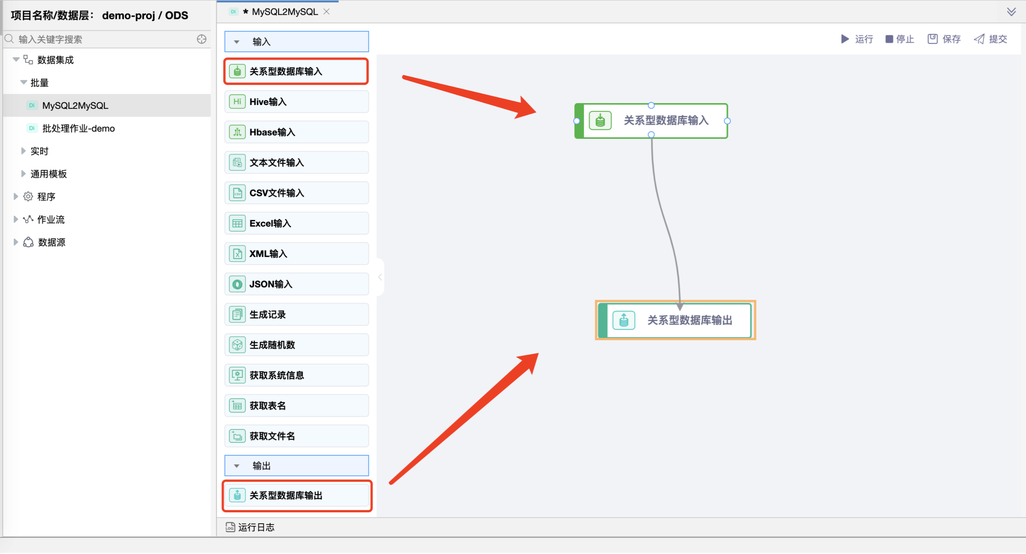Select the 关系型数据库输入 component
The height and width of the screenshot is (554, 1026).
click(x=296, y=71)
